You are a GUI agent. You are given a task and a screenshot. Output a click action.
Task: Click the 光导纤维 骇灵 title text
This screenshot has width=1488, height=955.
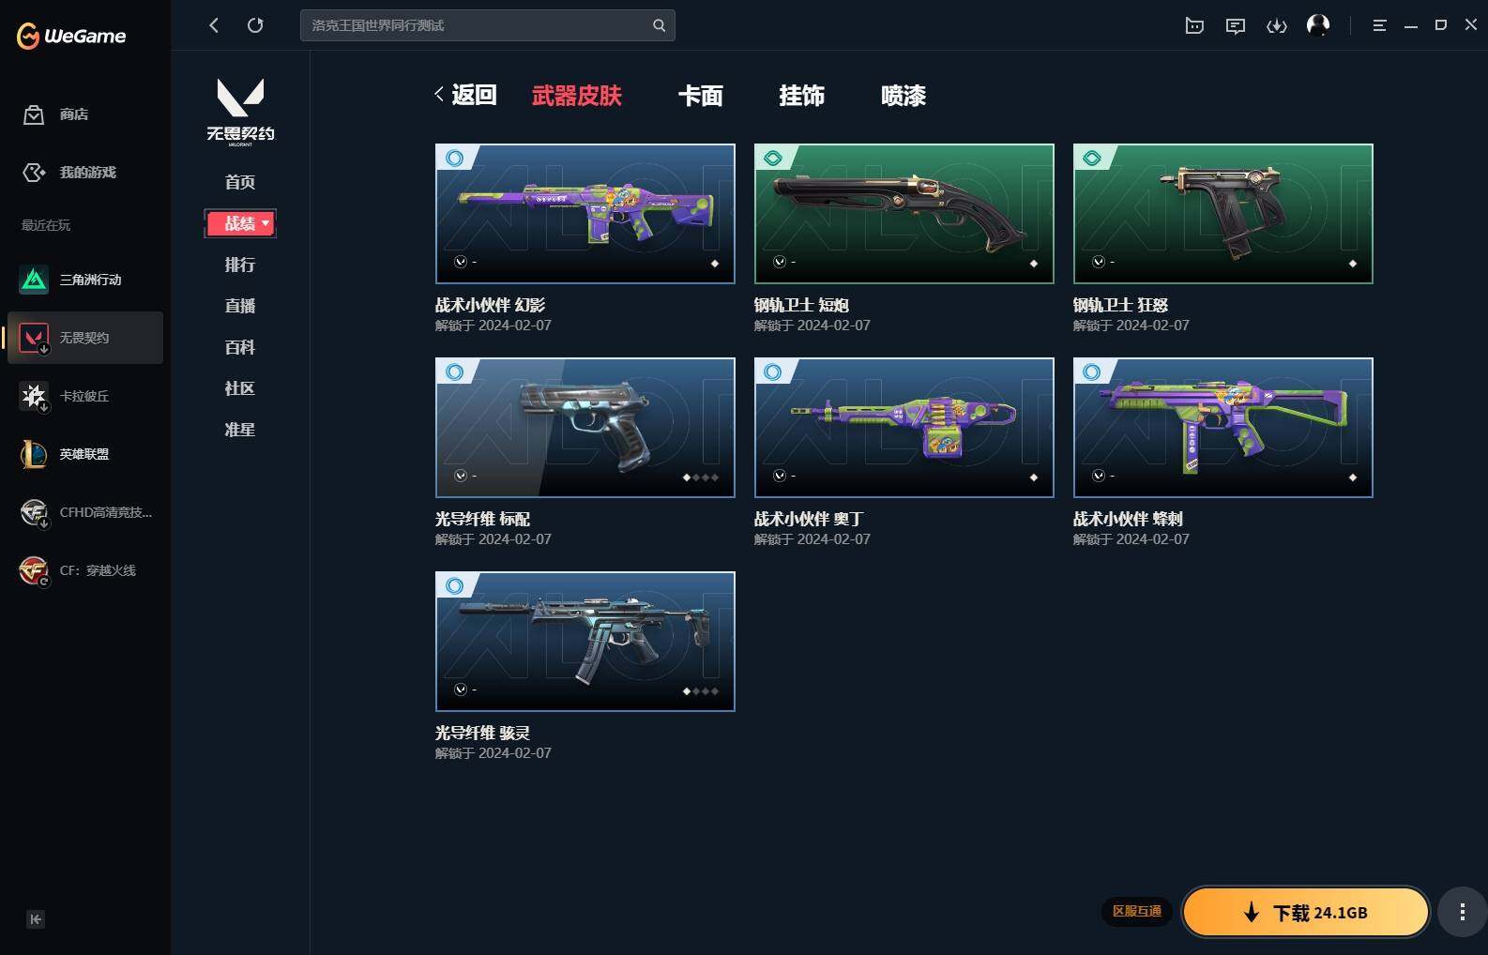point(482,733)
